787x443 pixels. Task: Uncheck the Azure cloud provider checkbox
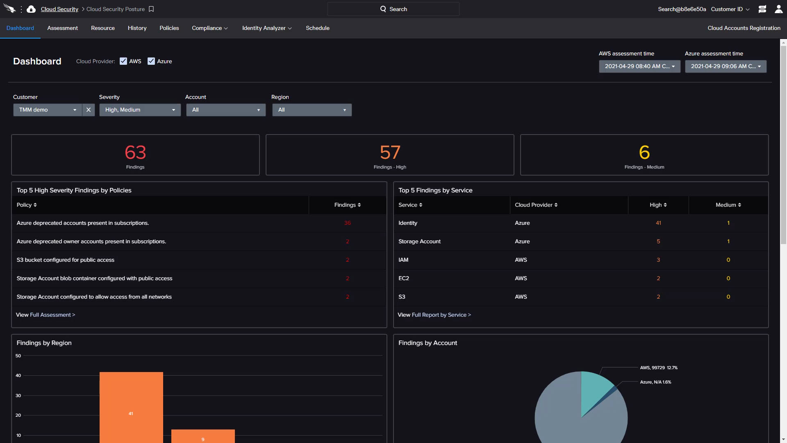(x=151, y=61)
